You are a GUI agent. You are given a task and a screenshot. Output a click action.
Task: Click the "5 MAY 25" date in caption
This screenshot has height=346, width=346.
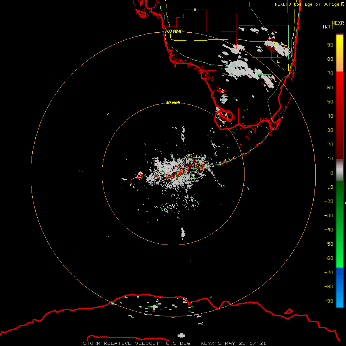click(x=232, y=343)
